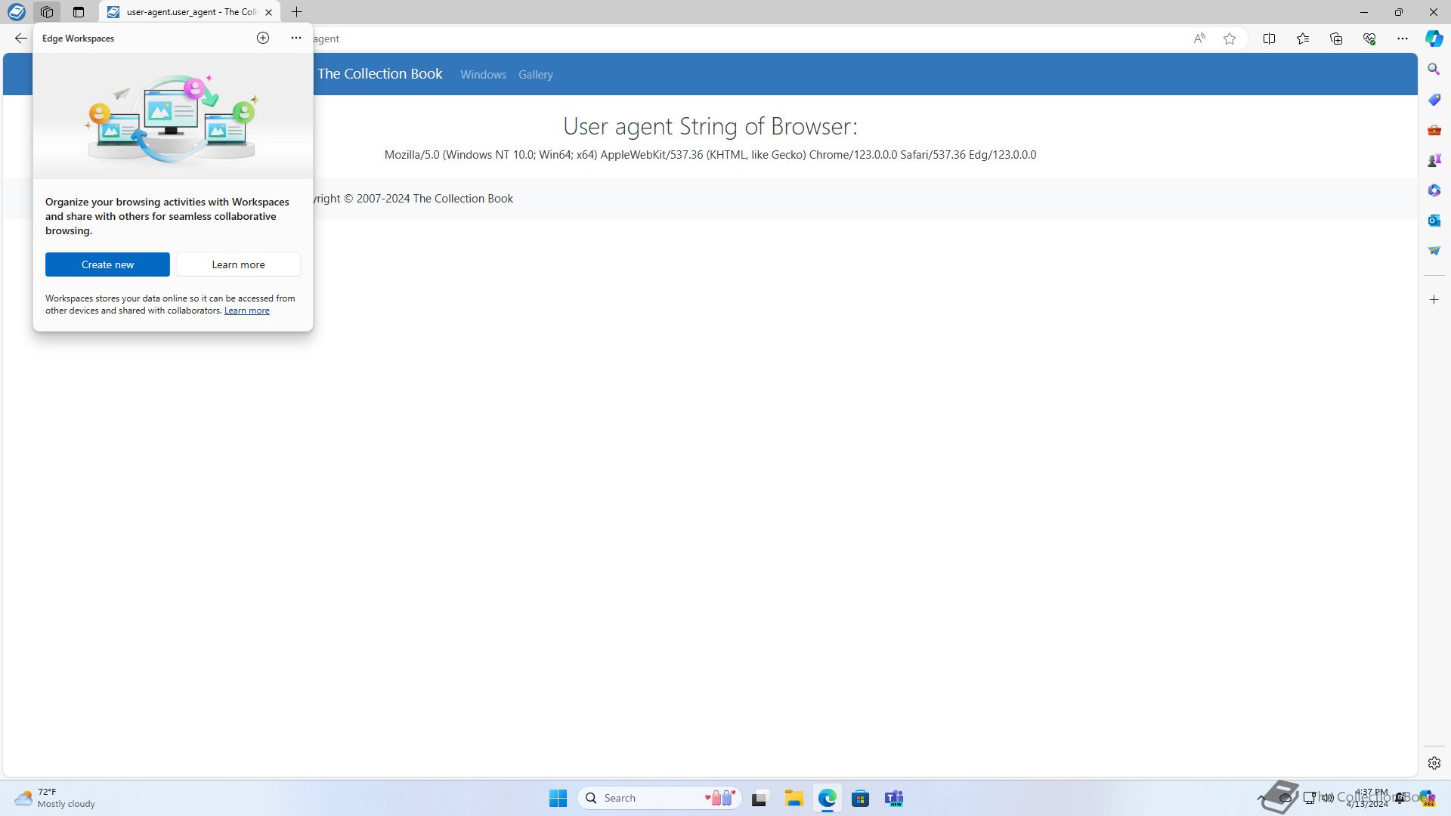Viewport: 1451px width, 816px height.
Task: Click the Create new button
Action: point(107,264)
